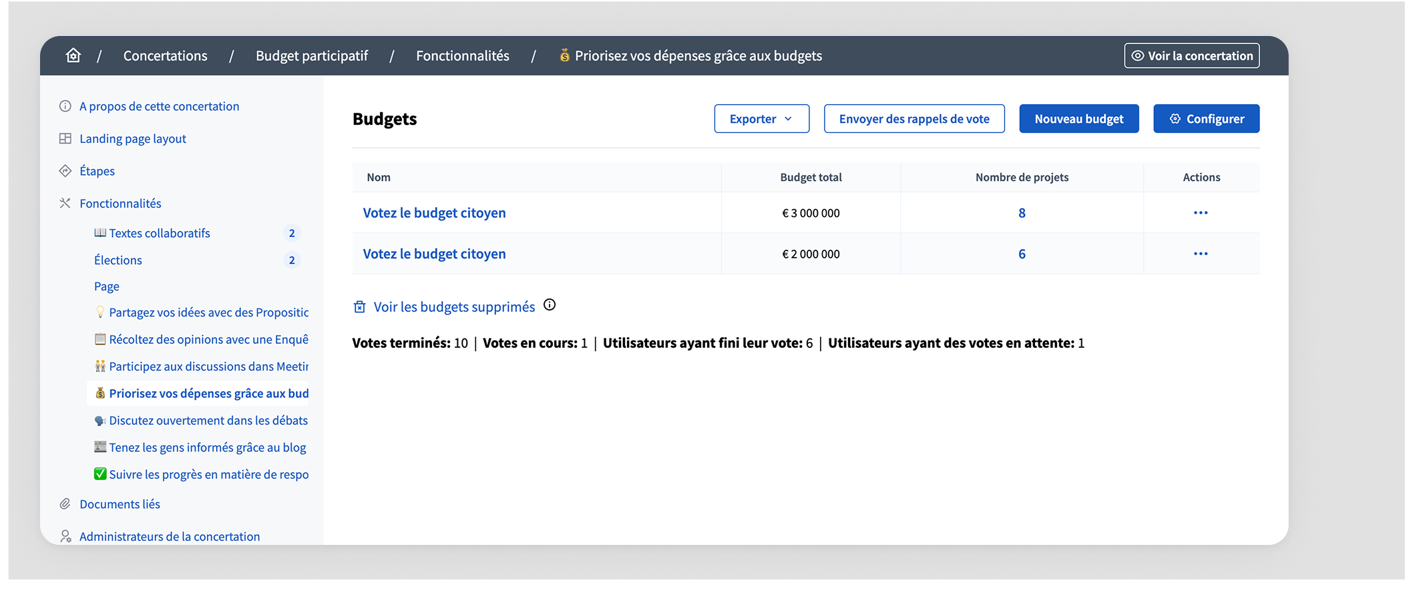Open Fonctionnalités in sidebar
This screenshot has width=1405, height=589.
(x=120, y=203)
